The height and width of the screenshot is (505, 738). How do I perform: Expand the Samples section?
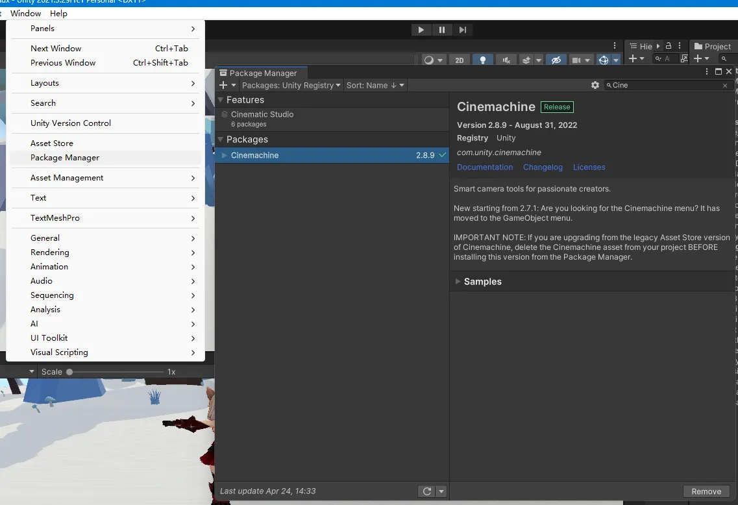pos(458,282)
